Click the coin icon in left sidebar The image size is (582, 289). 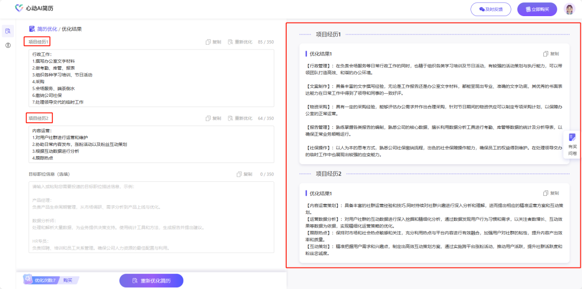coord(8,45)
